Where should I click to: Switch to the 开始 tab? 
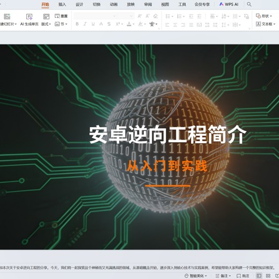45,4
